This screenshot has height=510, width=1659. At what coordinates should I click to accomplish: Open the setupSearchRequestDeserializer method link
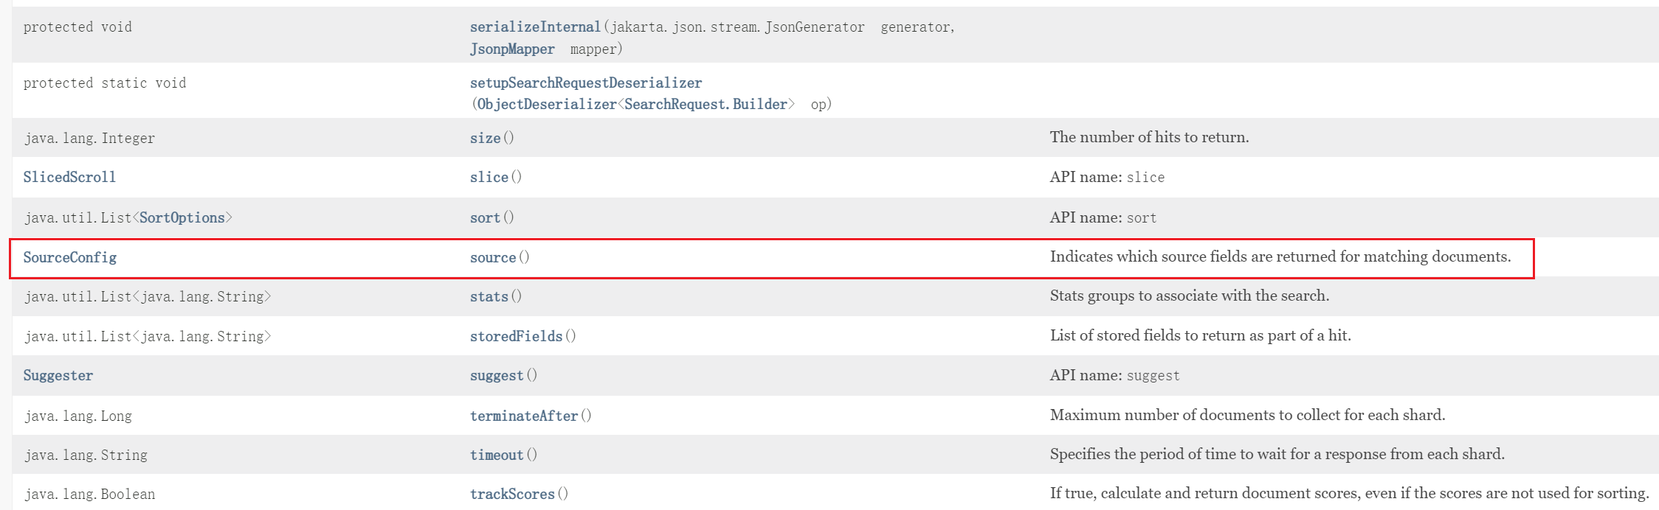click(x=586, y=83)
